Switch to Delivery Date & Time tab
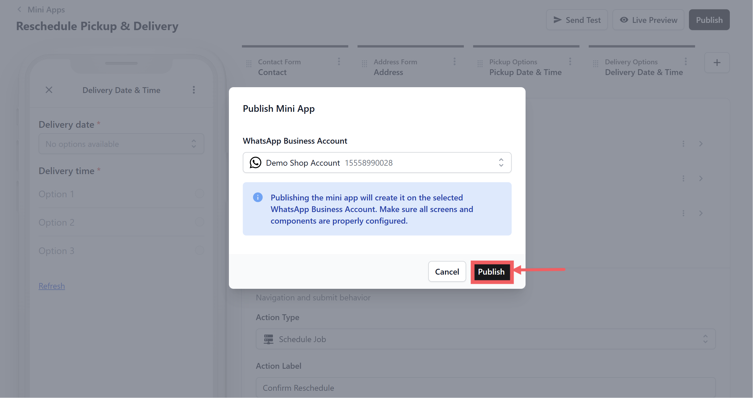 643,72
